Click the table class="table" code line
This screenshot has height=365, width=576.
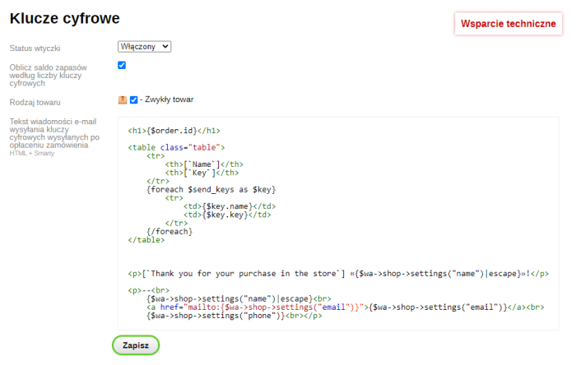[x=171, y=147]
